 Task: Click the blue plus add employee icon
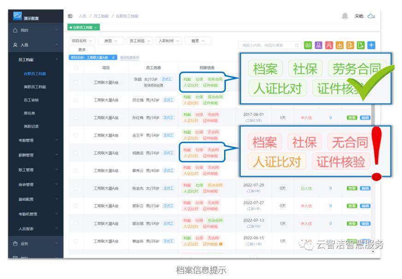coord(371,45)
